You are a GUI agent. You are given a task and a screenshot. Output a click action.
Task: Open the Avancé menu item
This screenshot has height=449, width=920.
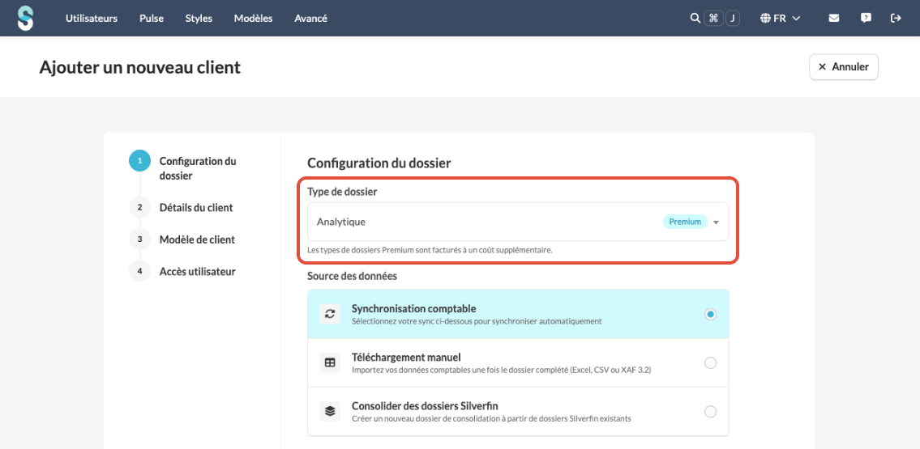(311, 18)
